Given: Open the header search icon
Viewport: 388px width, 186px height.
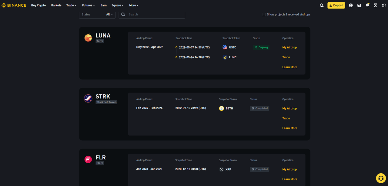Looking at the screenshot, I should (x=322, y=5).
